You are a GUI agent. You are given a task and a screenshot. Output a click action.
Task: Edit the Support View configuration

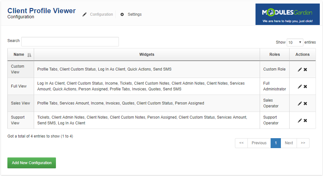tap(300, 121)
